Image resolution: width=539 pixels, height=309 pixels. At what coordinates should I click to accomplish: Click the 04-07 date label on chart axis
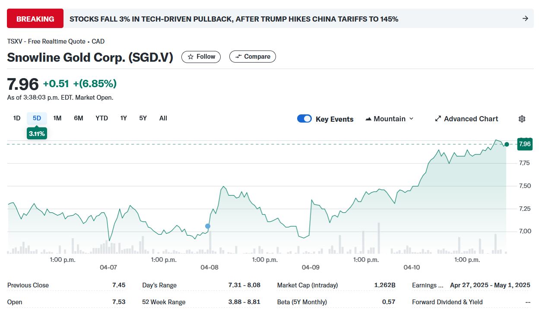[x=108, y=268]
